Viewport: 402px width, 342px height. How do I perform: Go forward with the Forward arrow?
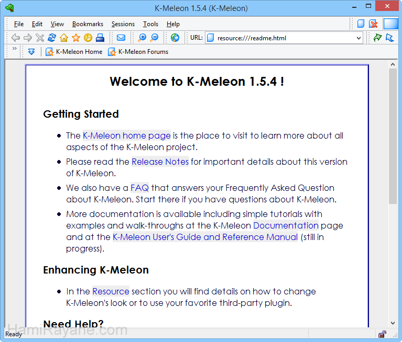pos(28,38)
